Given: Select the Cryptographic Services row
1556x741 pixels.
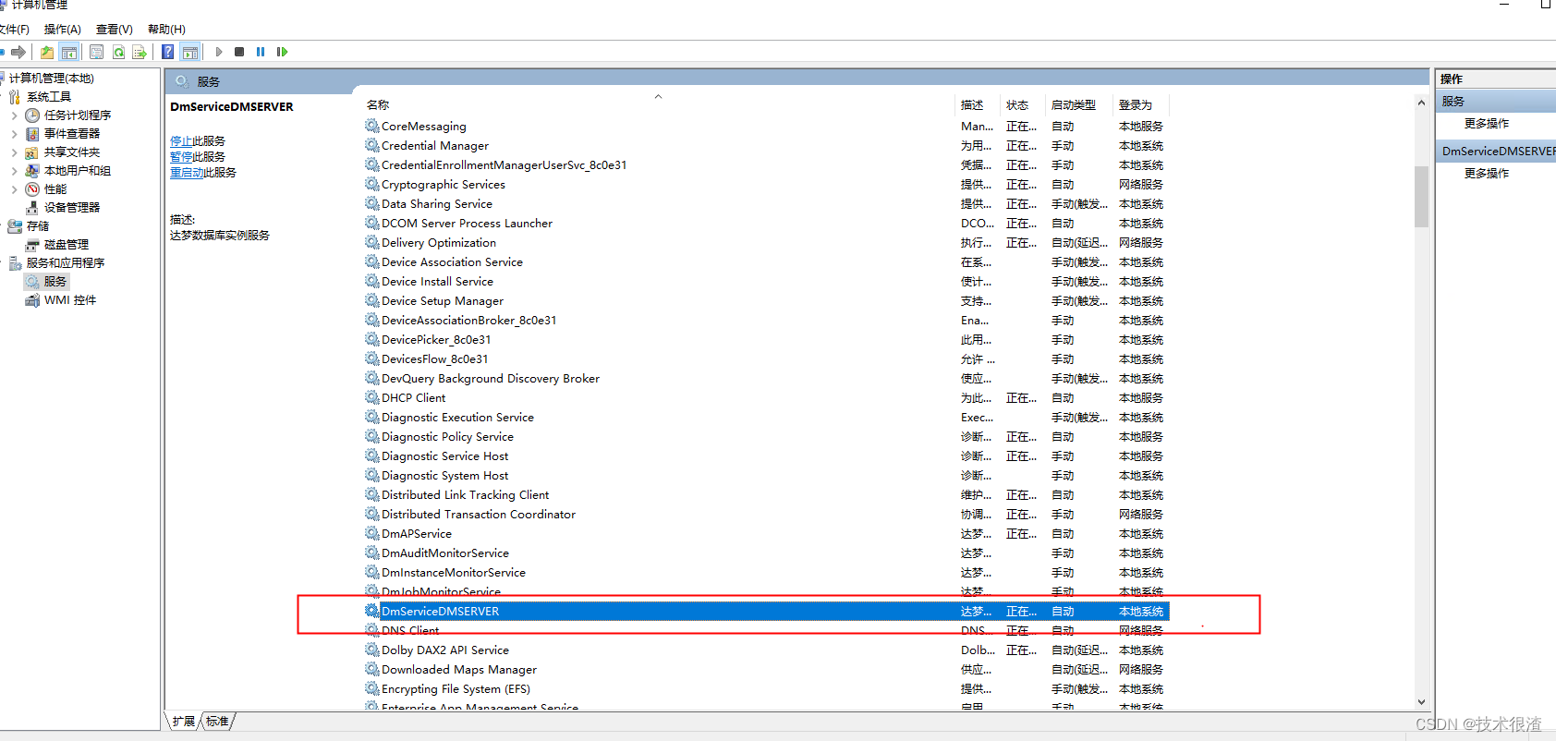Looking at the screenshot, I should point(767,184).
